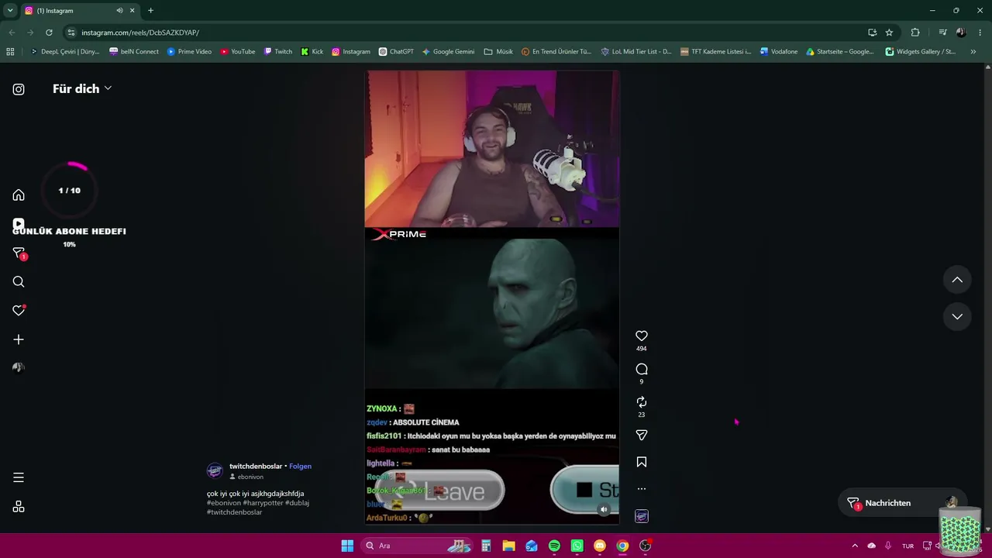The width and height of the screenshot is (992, 558).
Task: Open File Explorer from the taskbar
Action: 508,546
